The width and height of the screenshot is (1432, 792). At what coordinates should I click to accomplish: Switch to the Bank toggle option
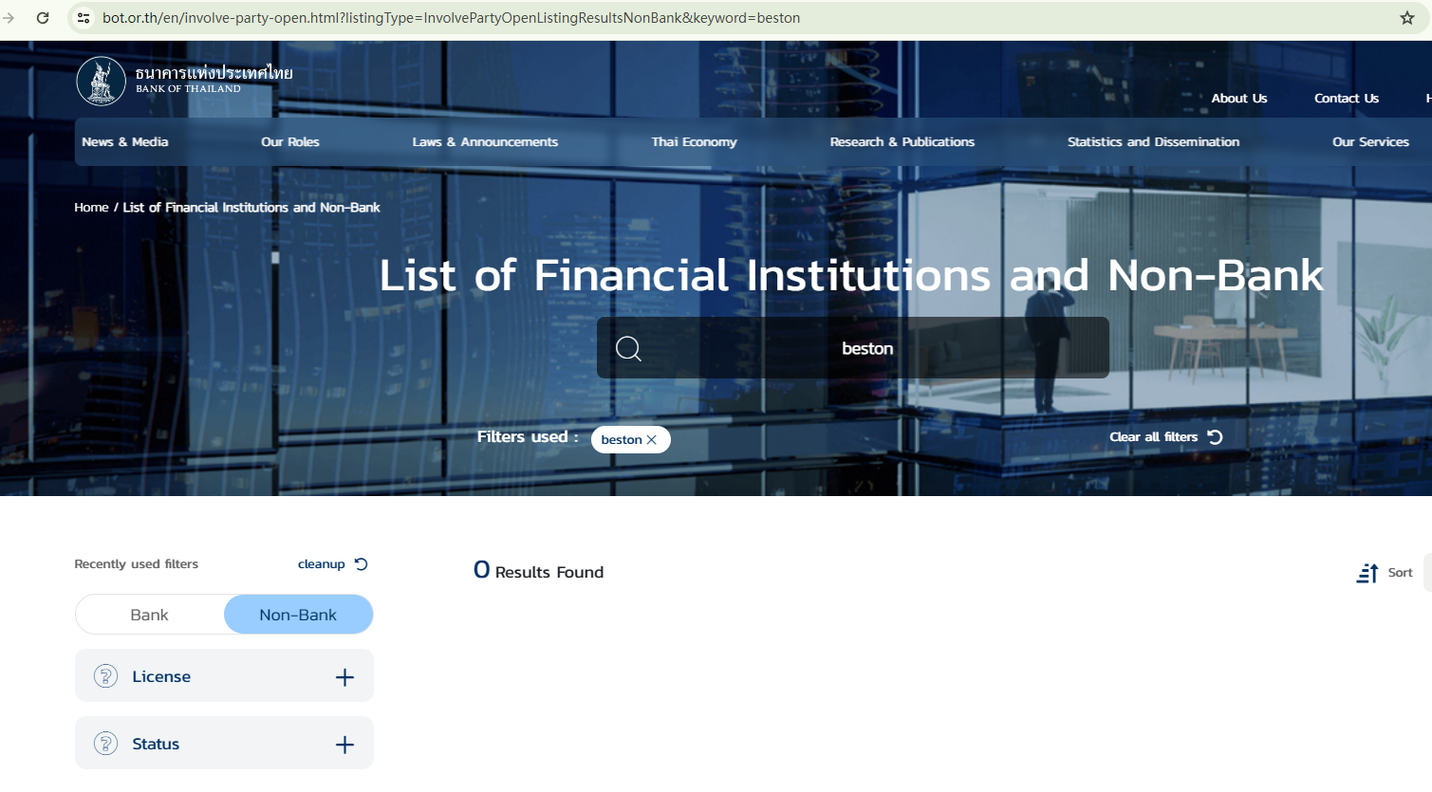(x=149, y=615)
